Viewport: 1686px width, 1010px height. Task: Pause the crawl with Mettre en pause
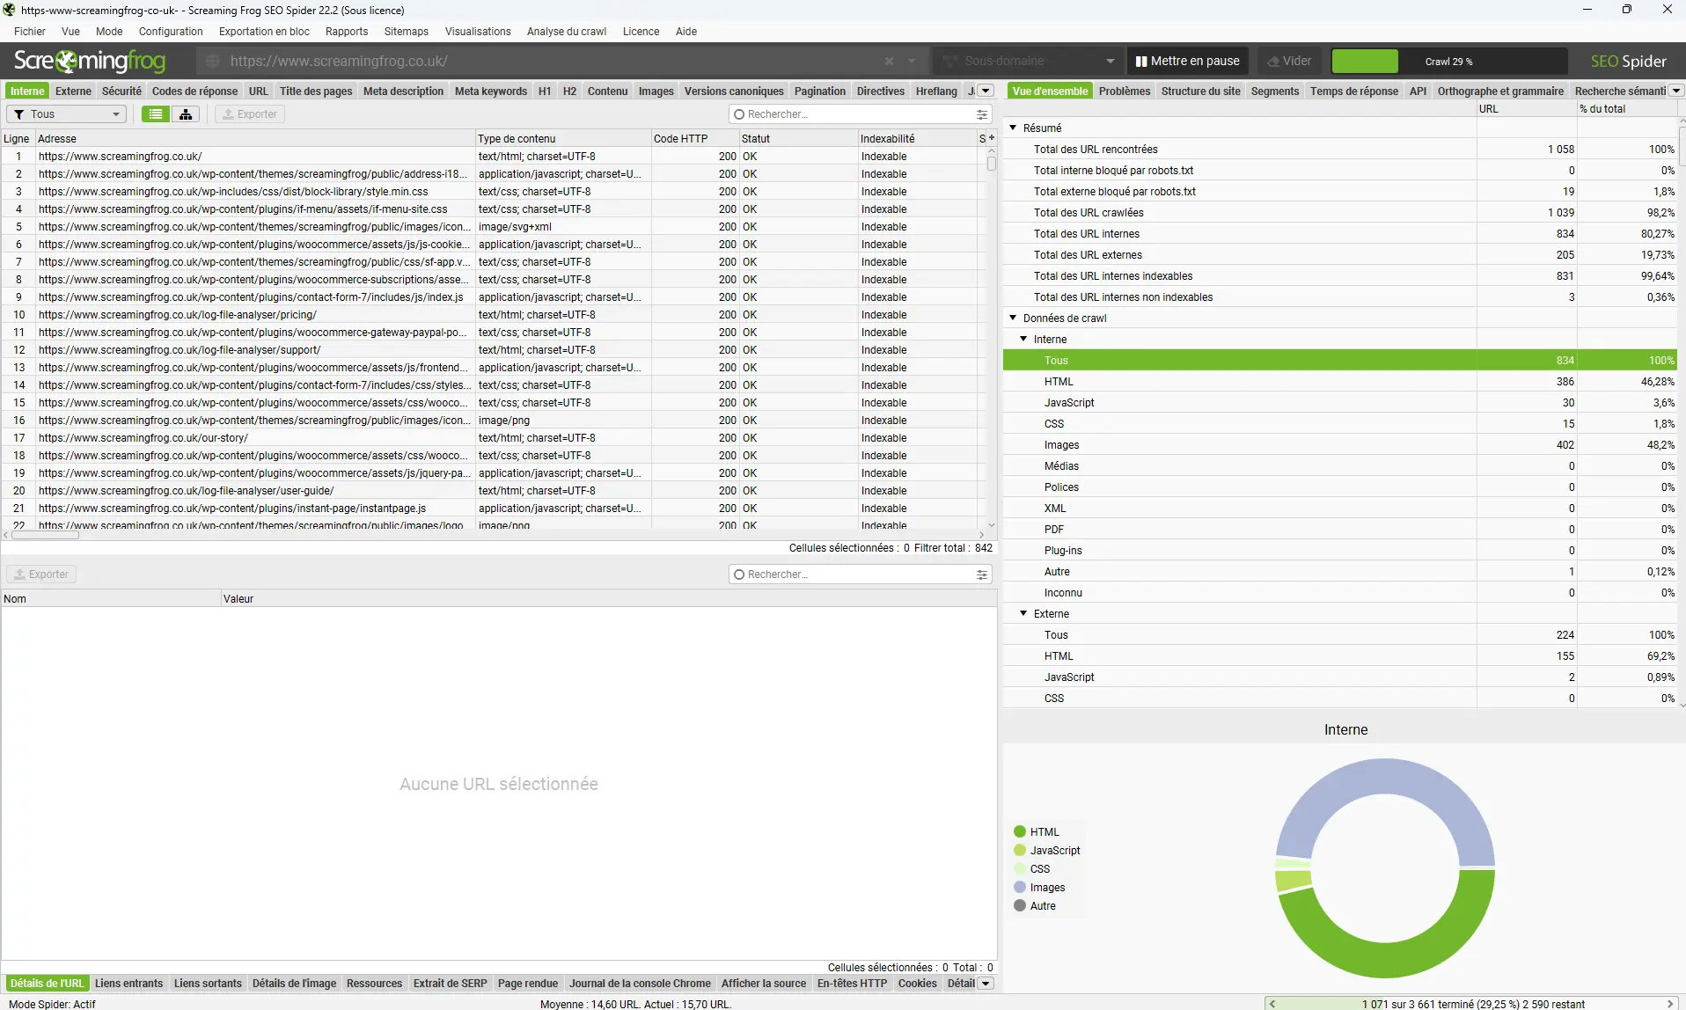coord(1187,61)
